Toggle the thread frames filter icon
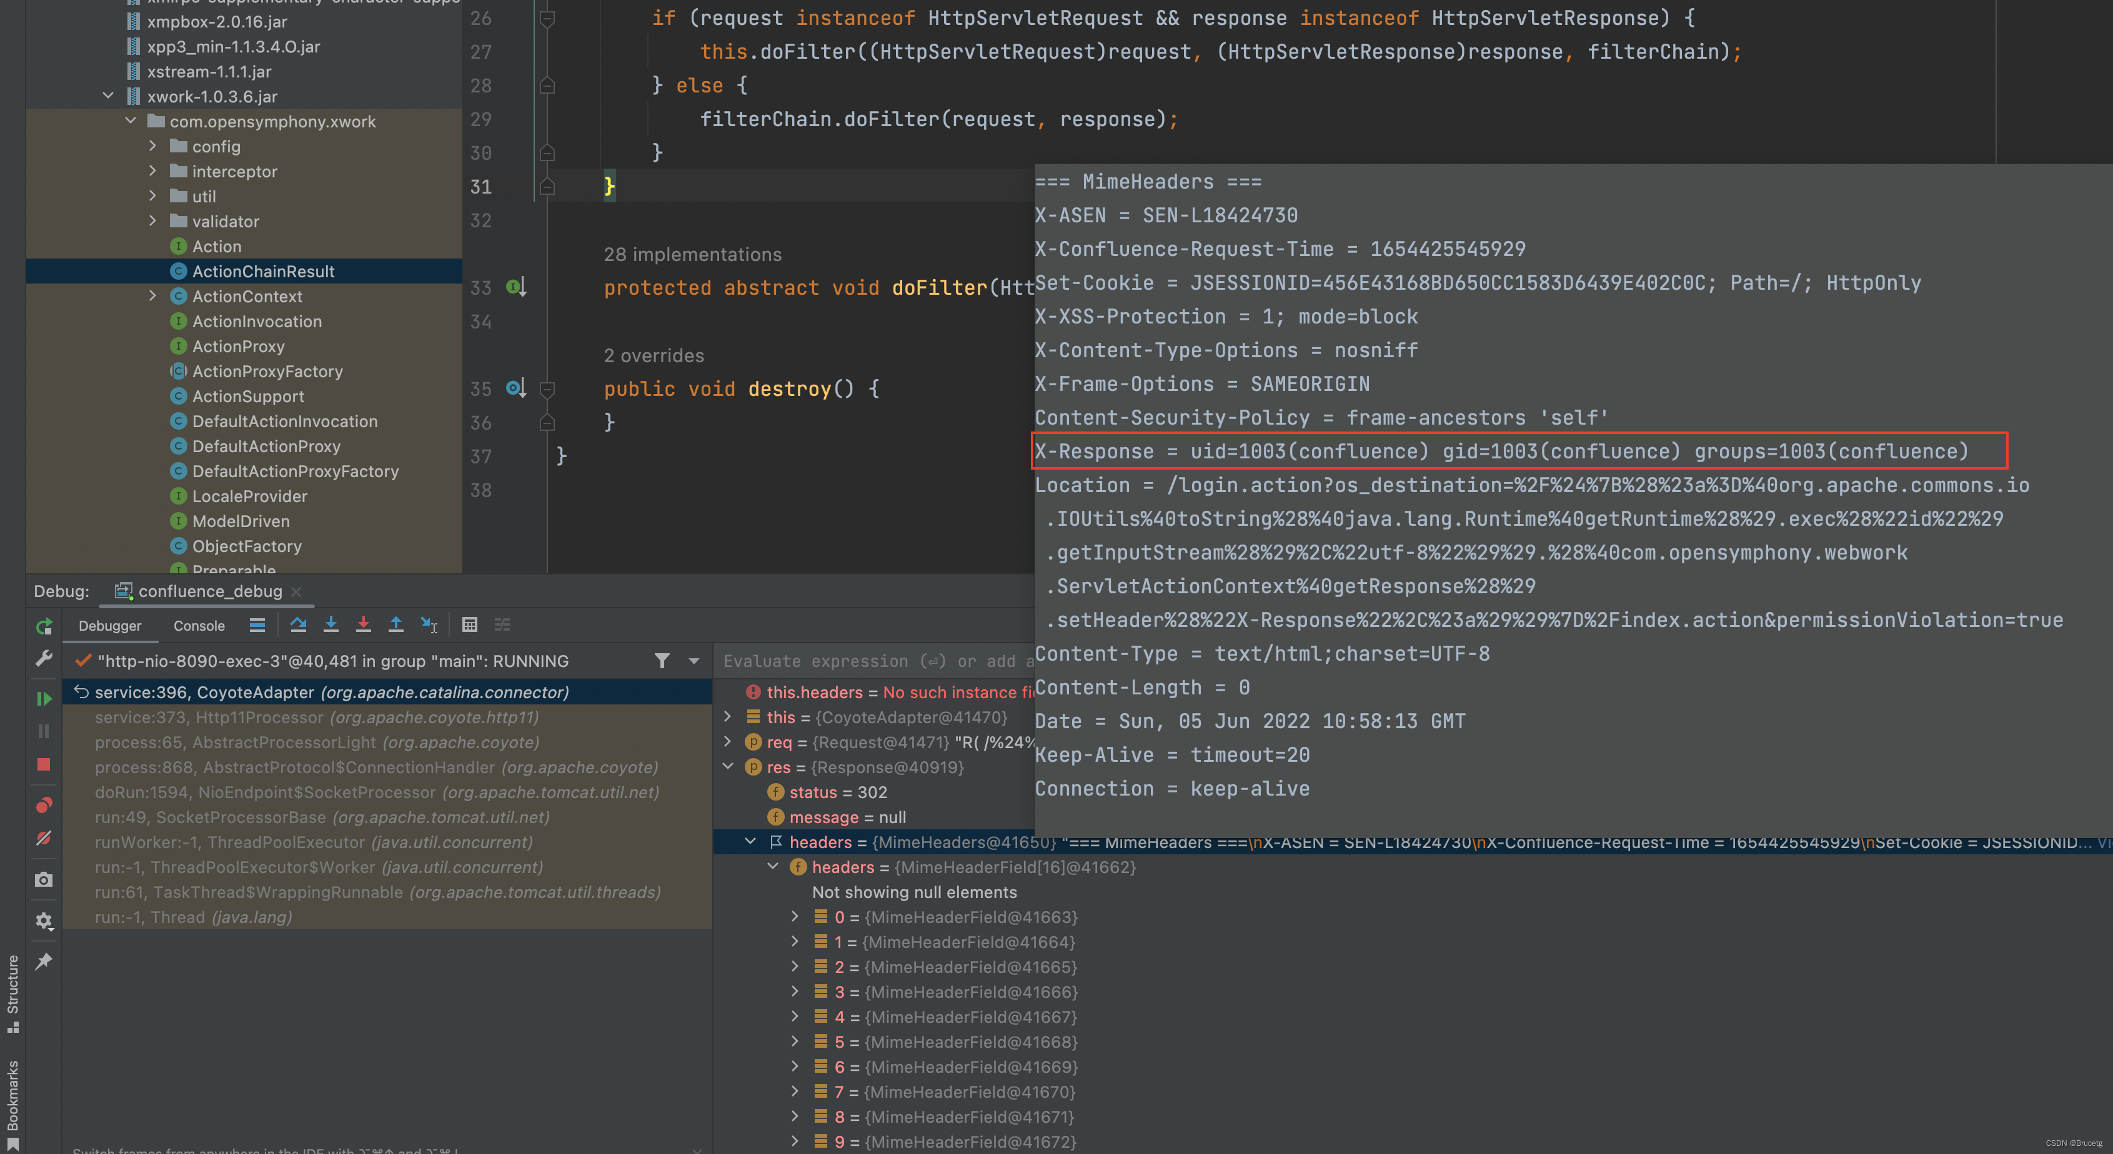 point(662,661)
